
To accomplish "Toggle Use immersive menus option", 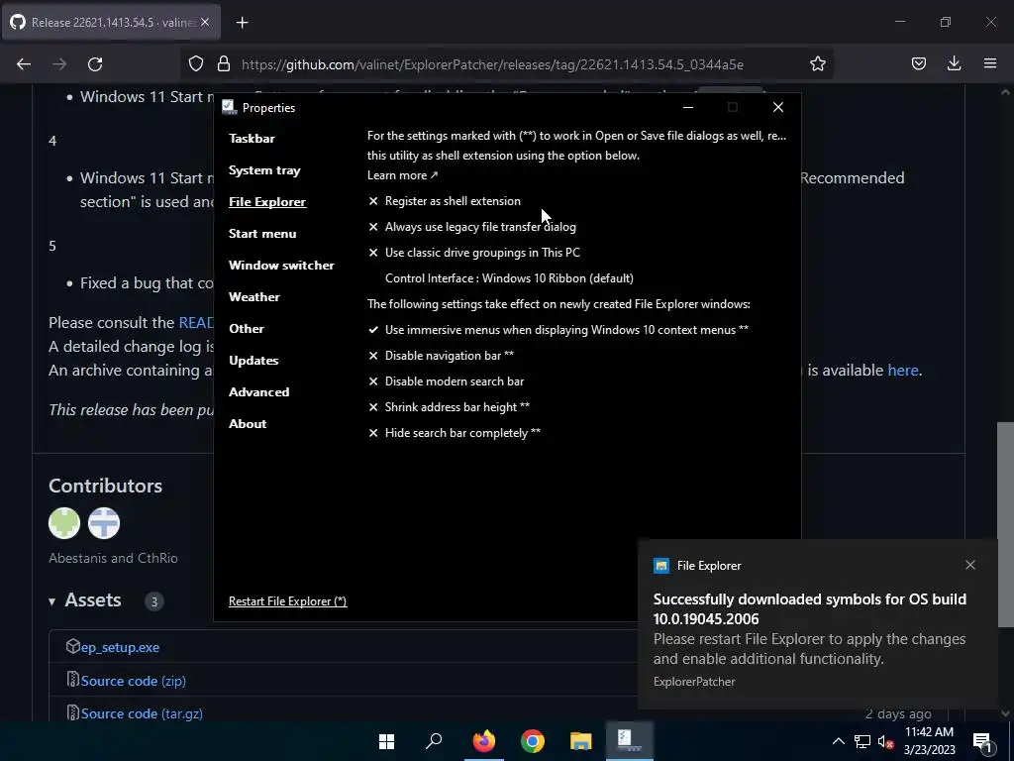I will 558,330.
